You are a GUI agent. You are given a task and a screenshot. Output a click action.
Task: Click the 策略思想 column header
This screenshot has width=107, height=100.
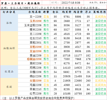click(x=100, y=12)
